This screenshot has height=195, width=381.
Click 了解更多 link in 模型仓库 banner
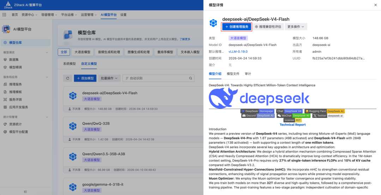point(185,39)
